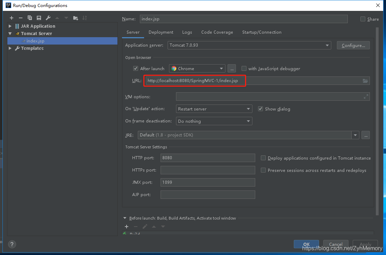
Task: Expand the JAR Application tree node
Action: point(10,26)
